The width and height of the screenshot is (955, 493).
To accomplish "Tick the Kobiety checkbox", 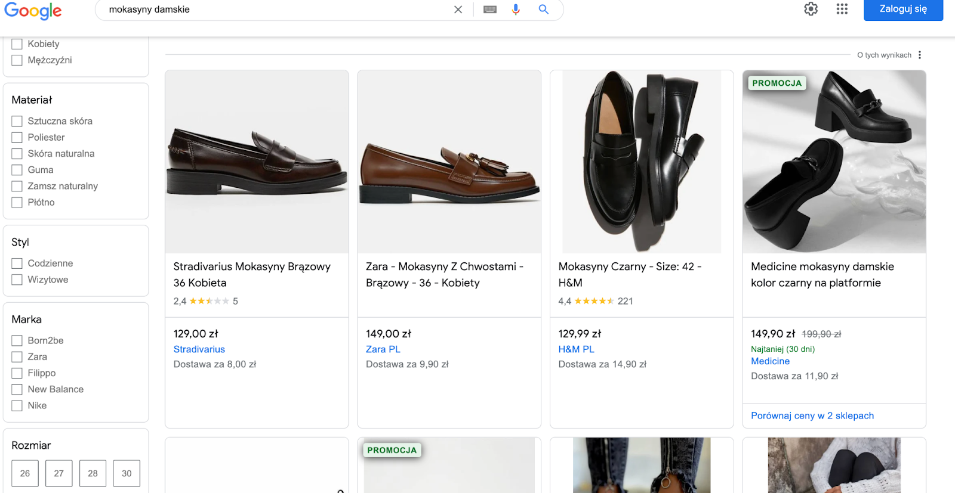I will (x=17, y=44).
